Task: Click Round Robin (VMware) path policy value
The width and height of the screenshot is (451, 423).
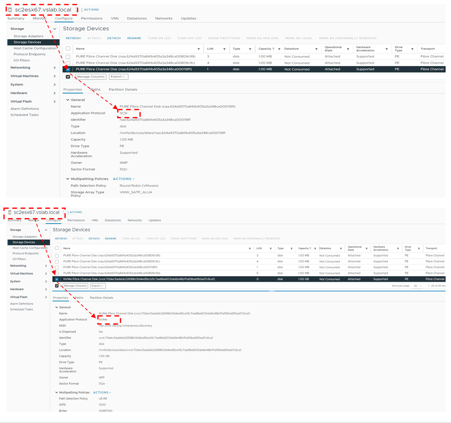Action: (139, 186)
